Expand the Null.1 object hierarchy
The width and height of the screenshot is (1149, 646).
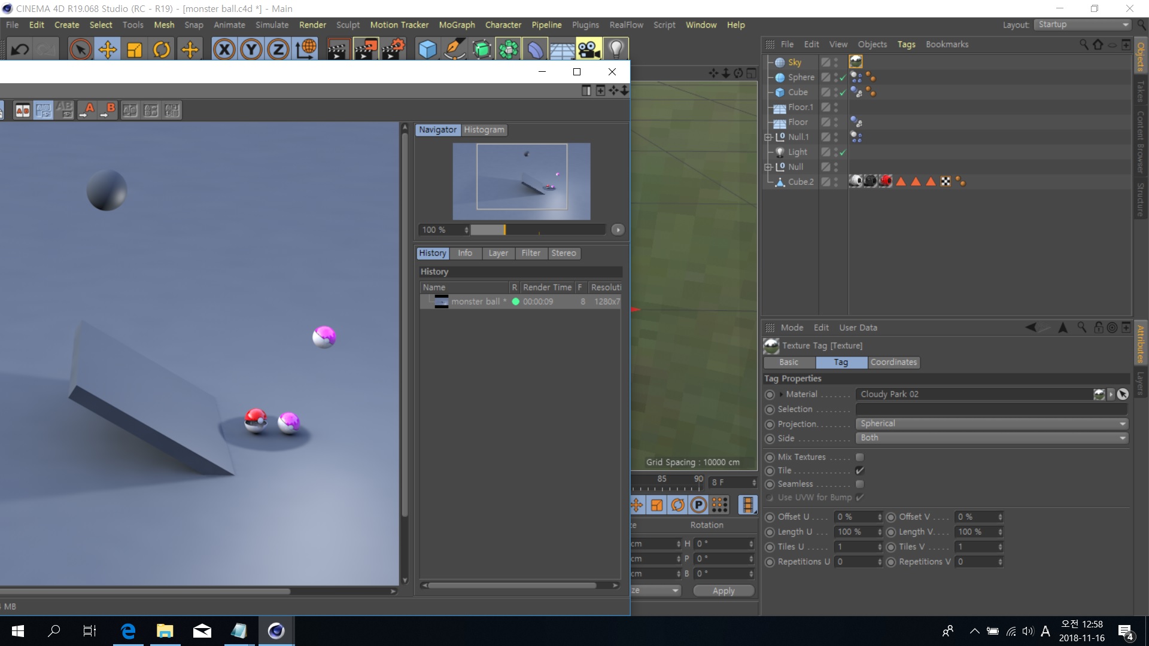coord(768,137)
